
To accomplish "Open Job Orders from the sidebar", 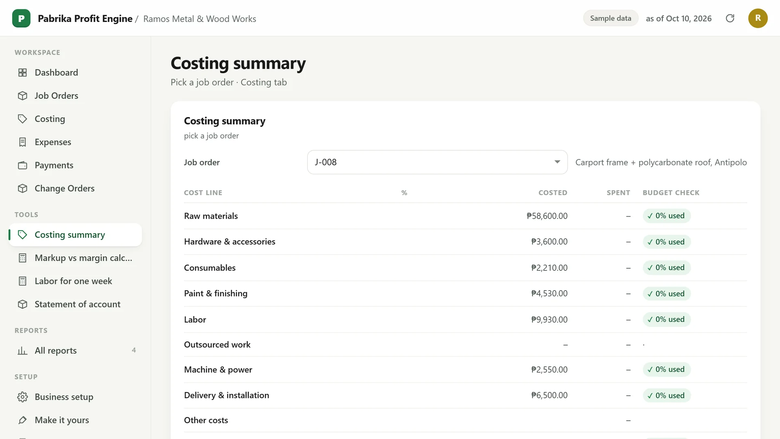I will [x=75, y=96].
